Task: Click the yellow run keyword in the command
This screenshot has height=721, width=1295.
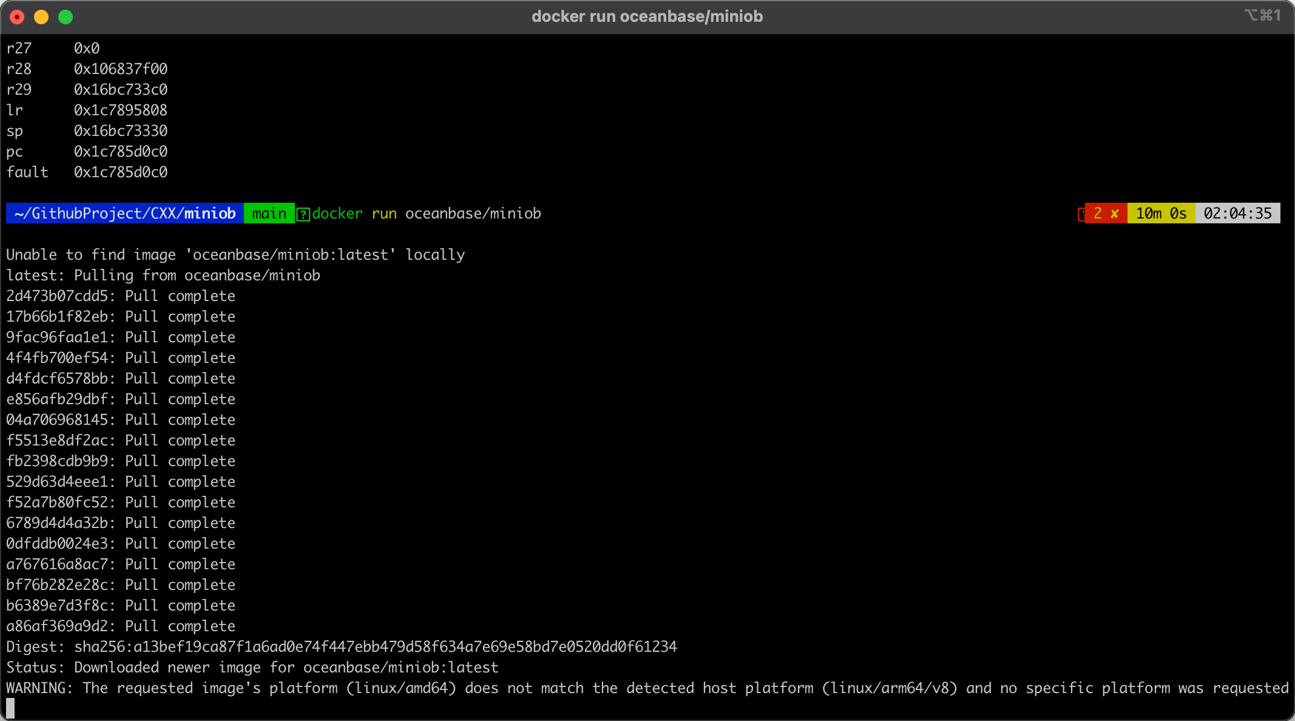Action: [x=384, y=213]
